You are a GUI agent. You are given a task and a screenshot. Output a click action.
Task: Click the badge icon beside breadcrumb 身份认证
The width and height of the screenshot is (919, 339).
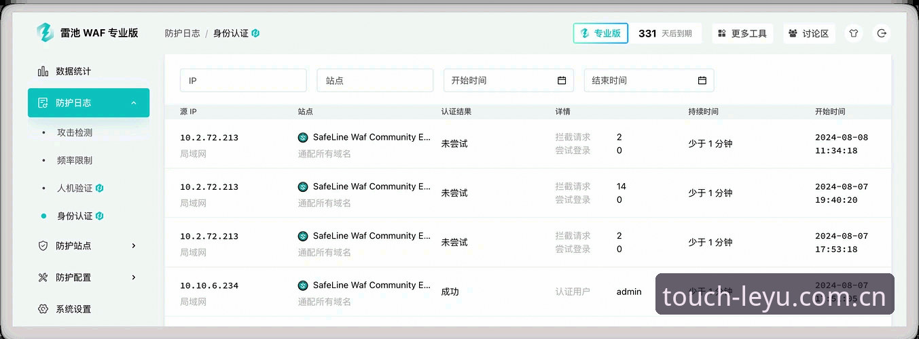coord(255,33)
